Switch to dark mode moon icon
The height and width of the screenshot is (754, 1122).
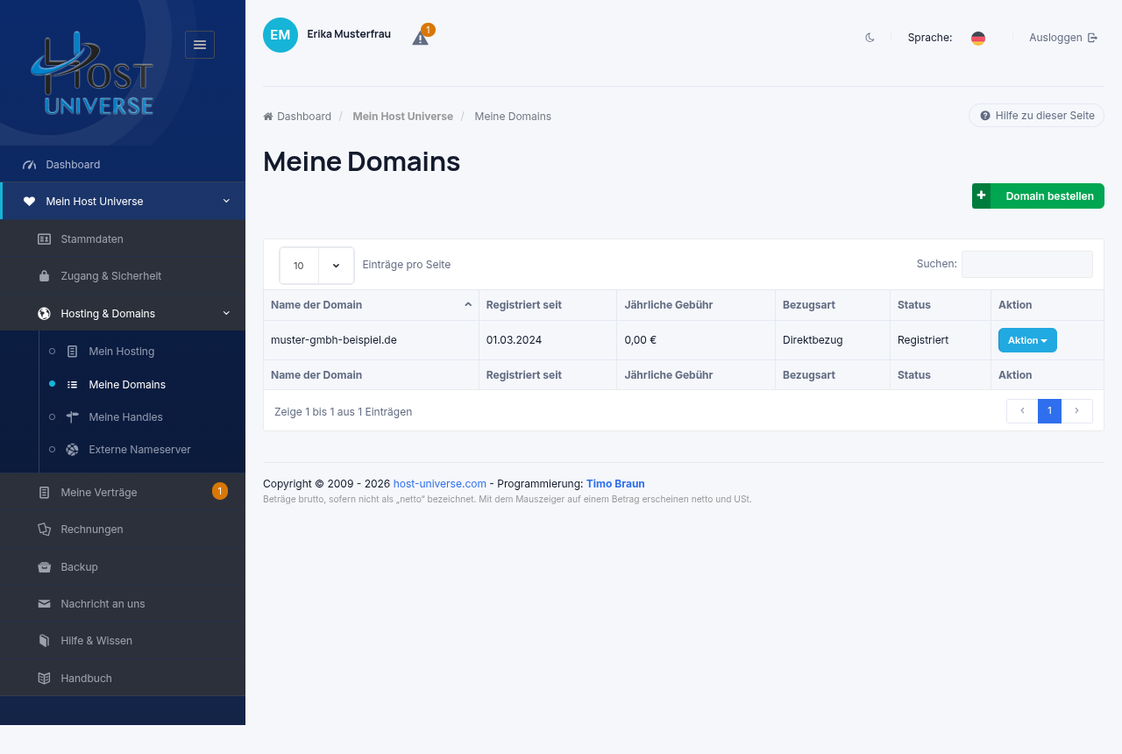(870, 38)
